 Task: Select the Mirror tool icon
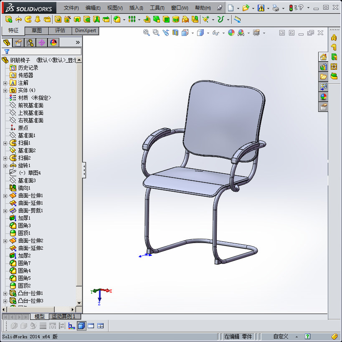(195, 19)
